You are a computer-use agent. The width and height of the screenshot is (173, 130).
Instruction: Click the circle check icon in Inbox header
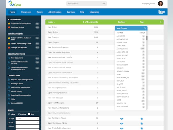pos(161,22)
